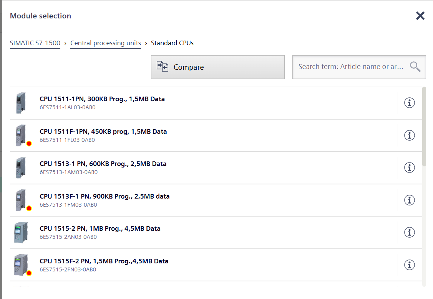Select CPU 1515F-2 PN, 1,5MB Prog. entry
This screenshot has width=433, height=299.
pos(104,261)
